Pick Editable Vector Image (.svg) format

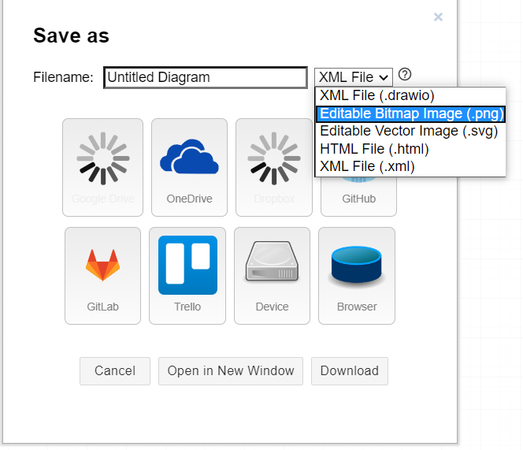pyautogui.click(x=409, y=132)
